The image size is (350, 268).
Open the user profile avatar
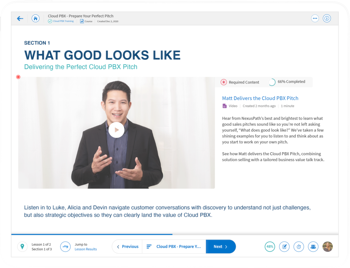coord(328,247)
